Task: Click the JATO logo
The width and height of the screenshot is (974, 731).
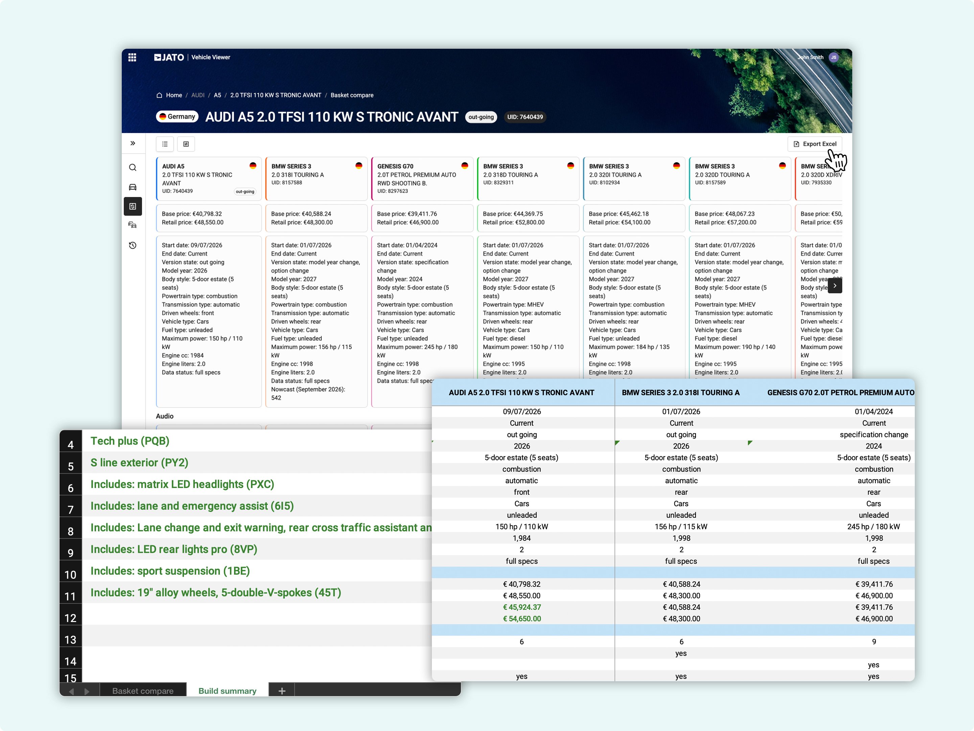Action: 169,57
